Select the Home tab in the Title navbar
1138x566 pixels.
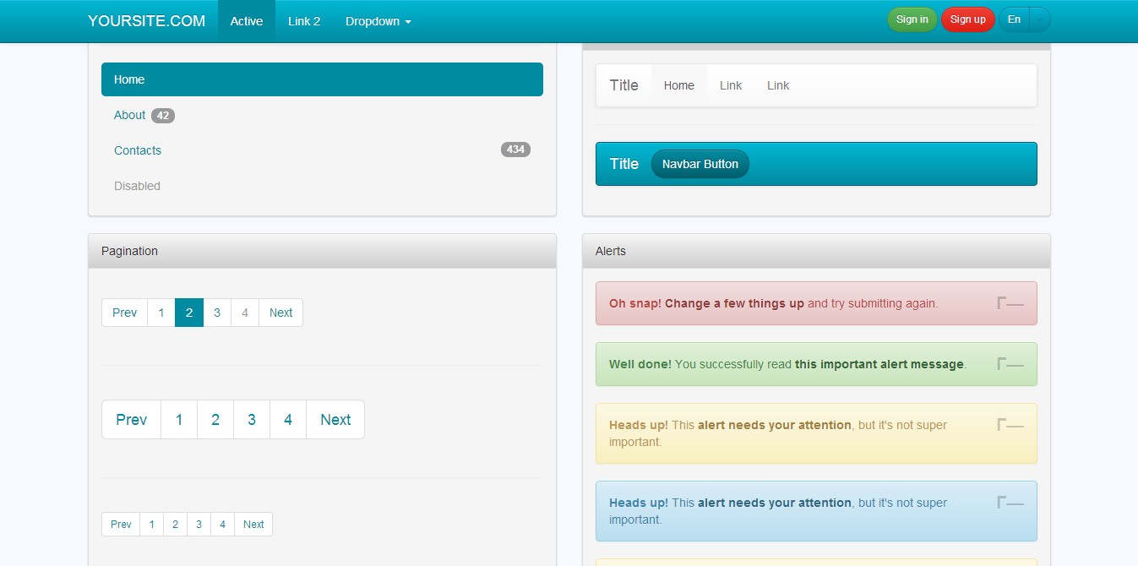[678, 84]
